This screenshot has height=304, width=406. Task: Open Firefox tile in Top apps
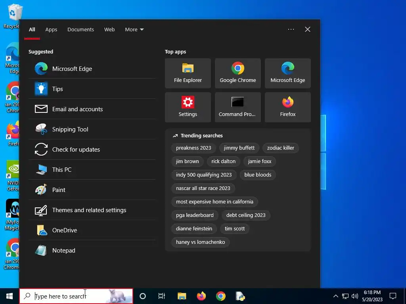coord(288,107)
